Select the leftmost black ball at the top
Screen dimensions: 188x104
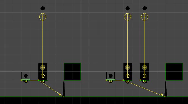click(43, 8)
